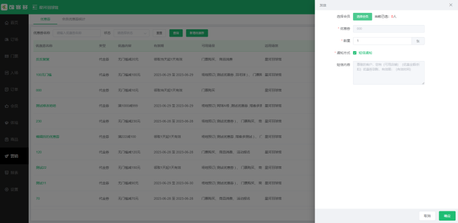458x223 pixels.
Task: Open the 门票 tickets sidebar icon
Action: 7,56
